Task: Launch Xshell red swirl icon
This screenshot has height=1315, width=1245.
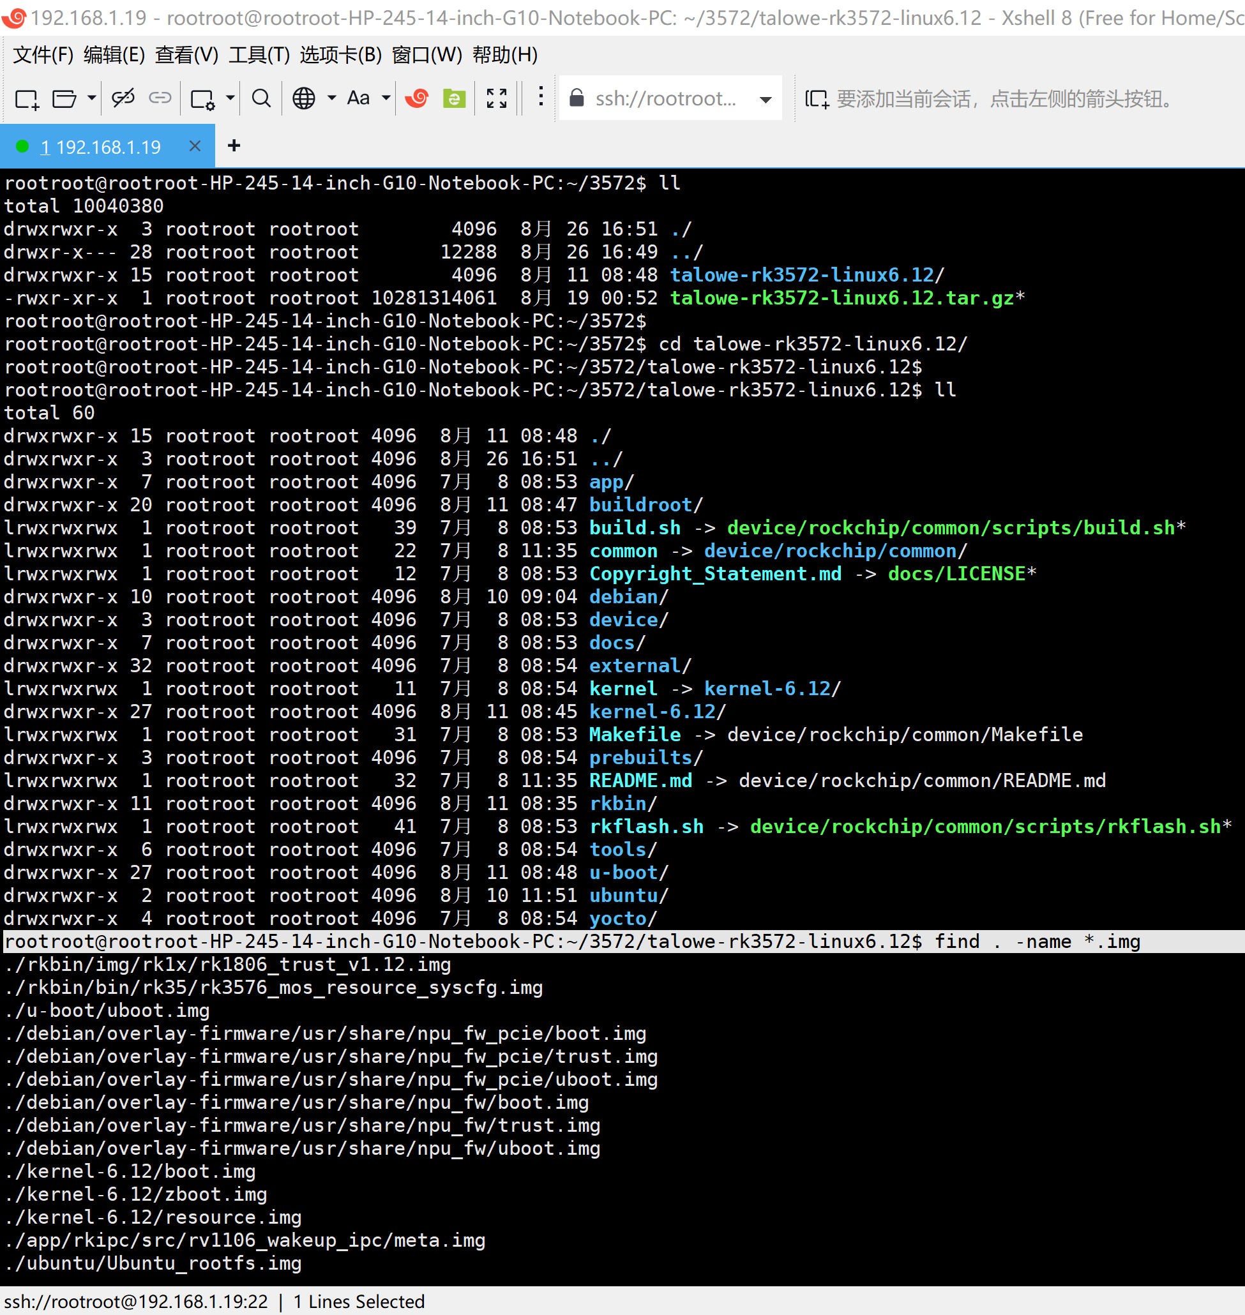Action: point(417,98)
